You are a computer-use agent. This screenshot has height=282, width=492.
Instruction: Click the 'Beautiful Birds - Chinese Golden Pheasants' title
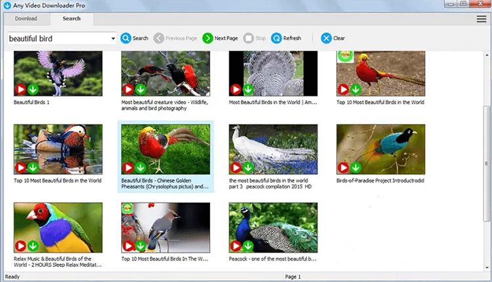(x=165, y=184)
